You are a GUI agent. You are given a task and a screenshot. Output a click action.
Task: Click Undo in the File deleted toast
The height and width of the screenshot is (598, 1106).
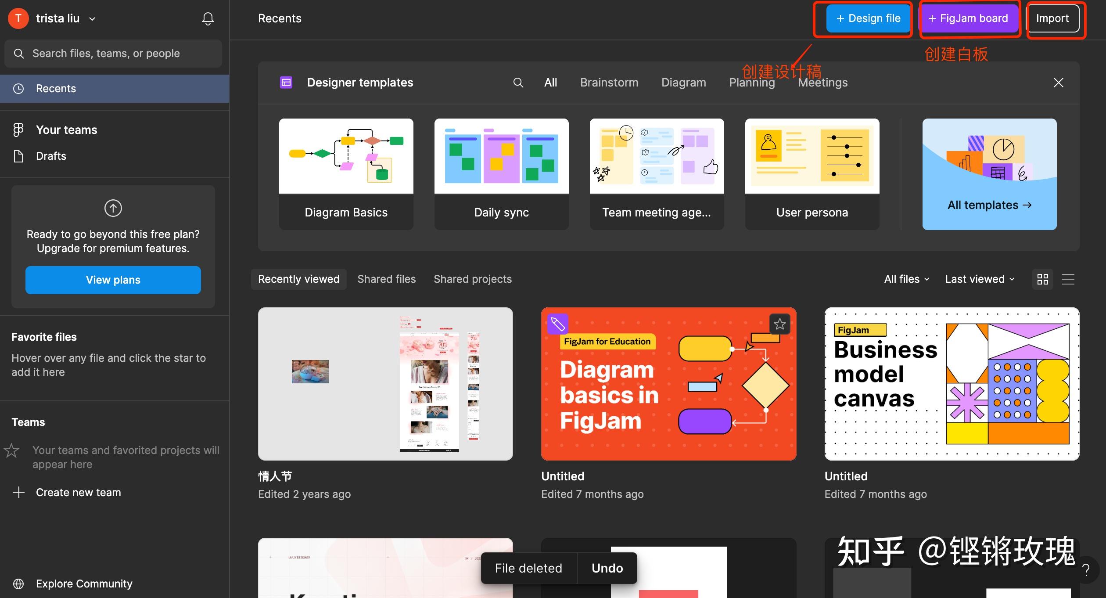point(607,568)
